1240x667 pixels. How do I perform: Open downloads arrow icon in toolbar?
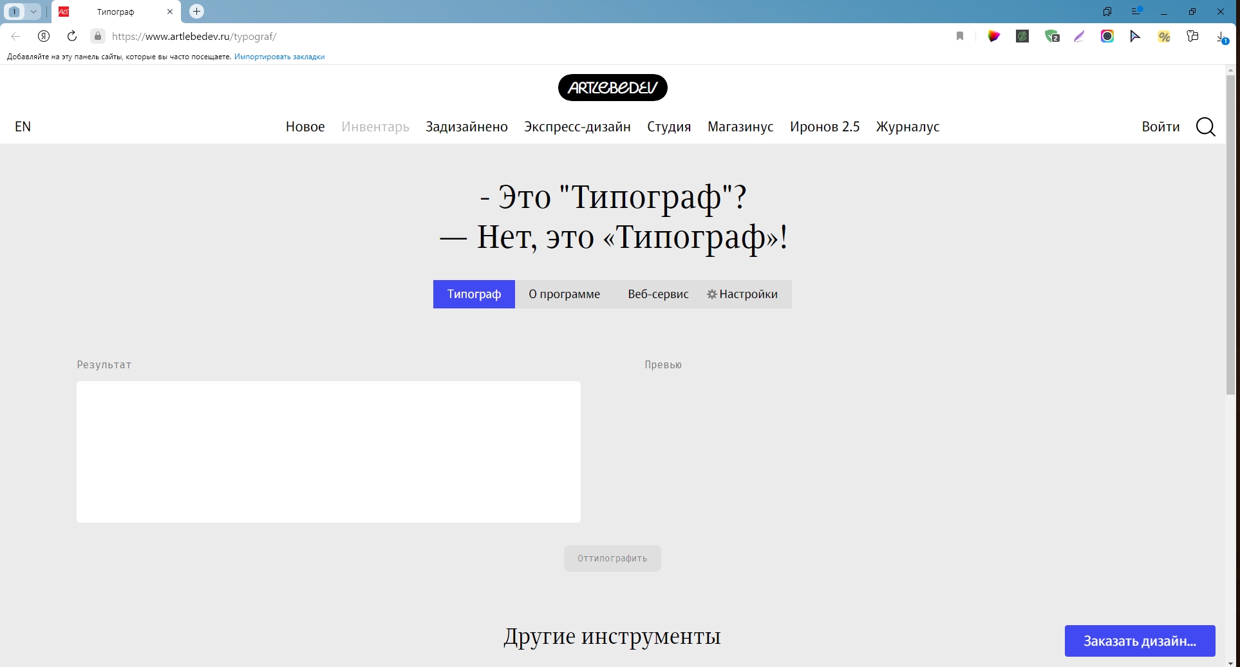pyautogui.click(x=1221, y=37)
